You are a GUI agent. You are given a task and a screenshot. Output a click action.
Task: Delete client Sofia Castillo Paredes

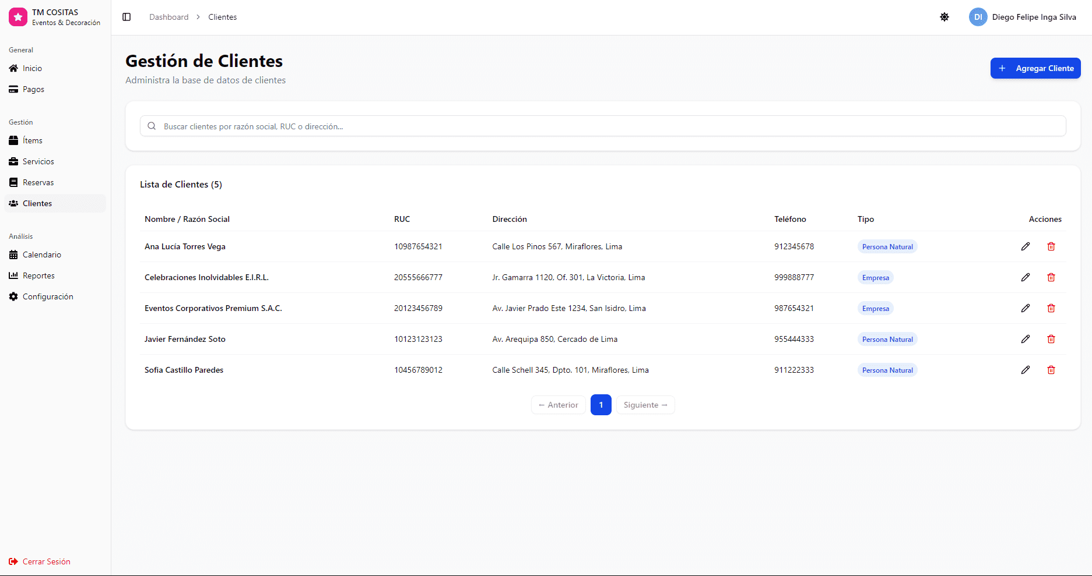1051,370
